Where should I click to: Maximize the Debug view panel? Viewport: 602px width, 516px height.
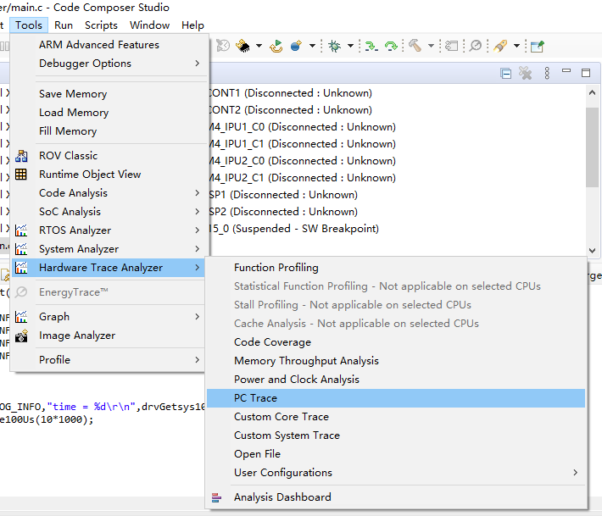pos(586,73)
